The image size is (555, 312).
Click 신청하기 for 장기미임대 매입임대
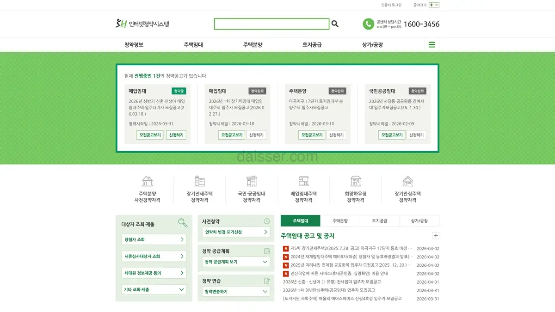(x=256, y=135)
